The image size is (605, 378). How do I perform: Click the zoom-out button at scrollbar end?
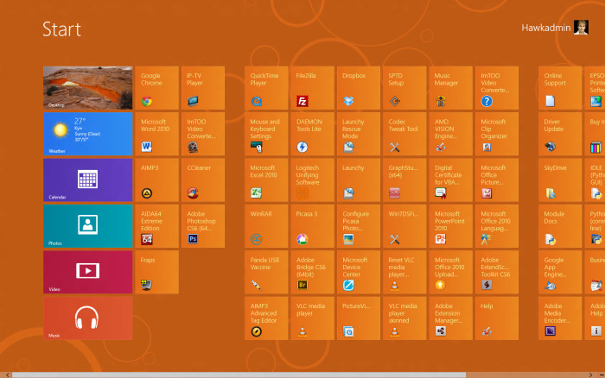click(602, 375)
